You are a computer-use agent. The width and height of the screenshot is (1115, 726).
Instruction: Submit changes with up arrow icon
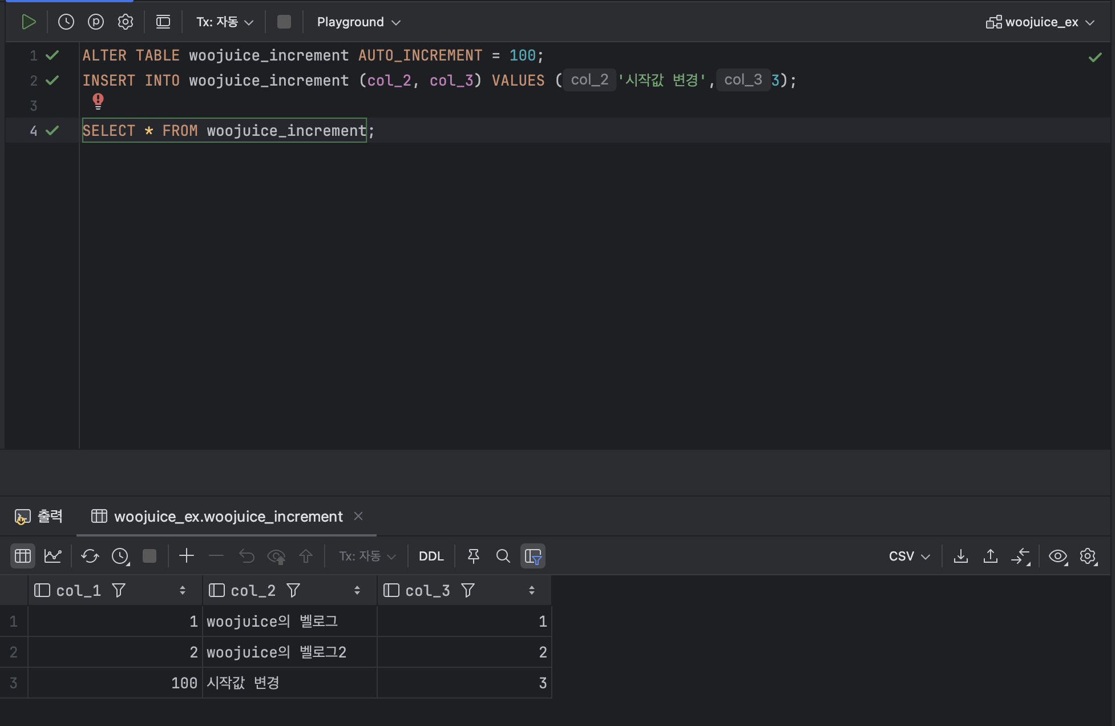(x=306, y=556)
